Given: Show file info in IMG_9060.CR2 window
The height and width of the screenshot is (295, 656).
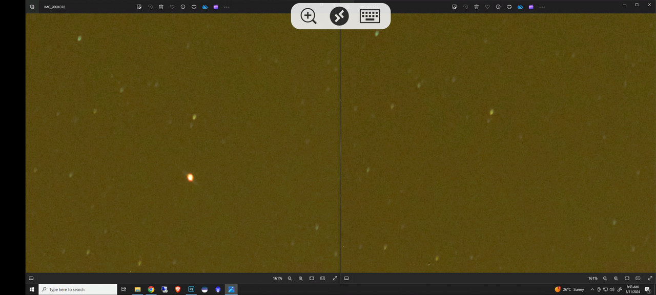Looking at the screenshot, I should click(x=183, y=7).
